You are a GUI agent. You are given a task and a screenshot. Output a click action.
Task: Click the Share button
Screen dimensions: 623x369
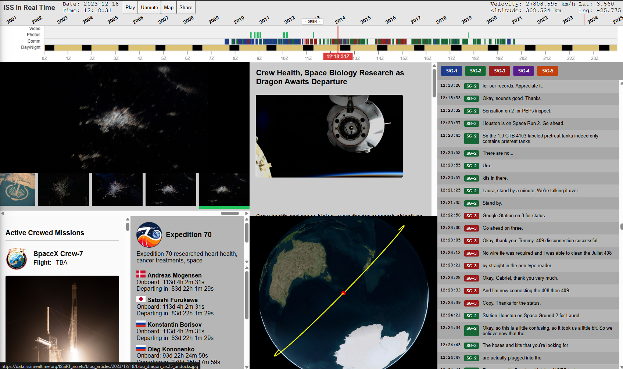[186, 7]
